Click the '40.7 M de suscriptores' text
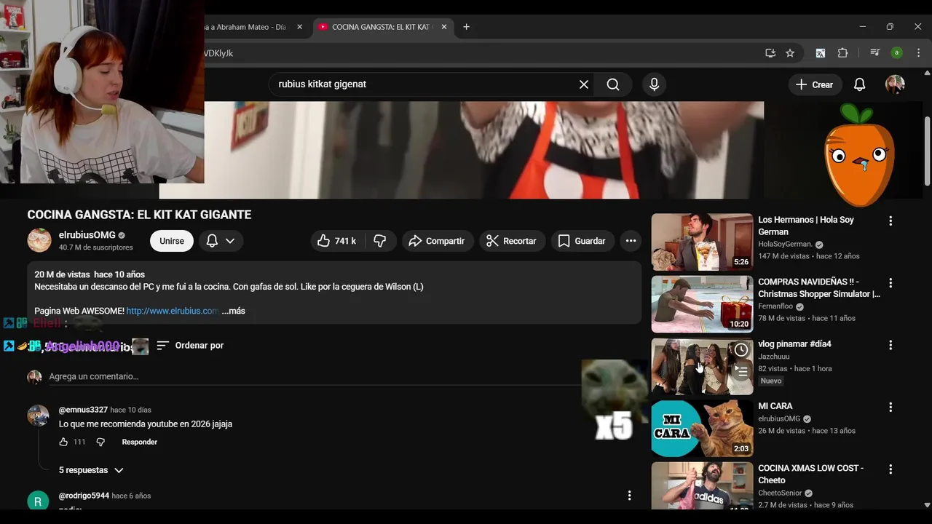This screenshot has width=932, height=524. [96, 247]
